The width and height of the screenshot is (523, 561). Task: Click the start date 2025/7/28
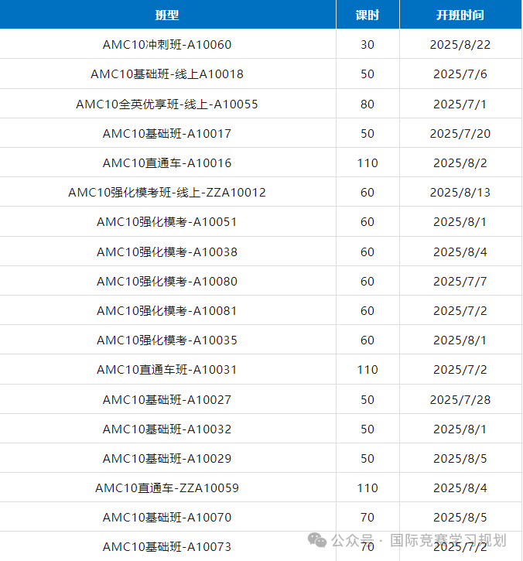[x=460, y=399]
